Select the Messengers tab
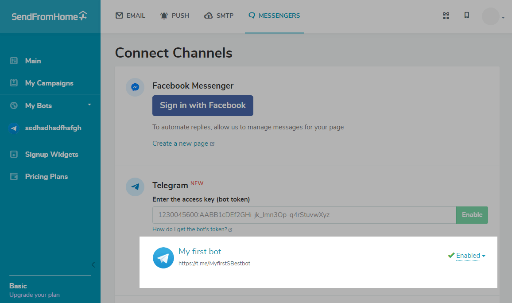Screen dimensions: 512x303 (274, 16)
